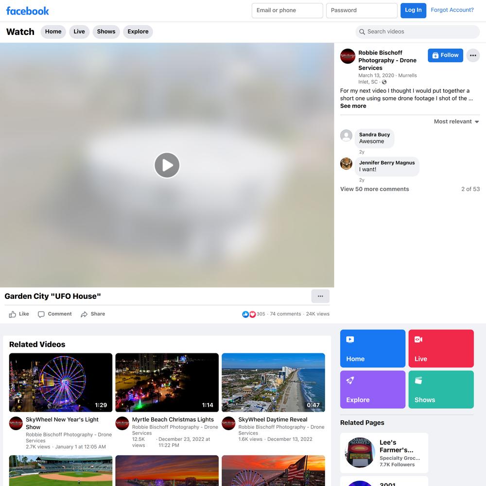Viewport: 486px width, 486px height.
Task: Open the purple Explore tile
Action: coord(373,389)
